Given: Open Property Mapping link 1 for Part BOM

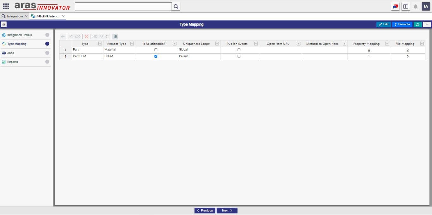Looking at the screenshot, I should click(369, 57).
